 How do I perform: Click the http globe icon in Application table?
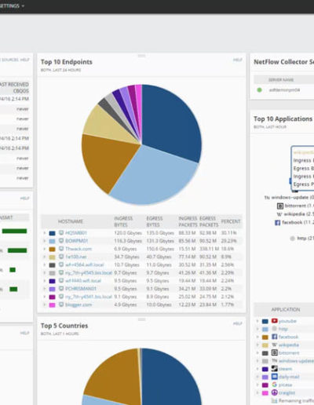click(x=274, y=329)
